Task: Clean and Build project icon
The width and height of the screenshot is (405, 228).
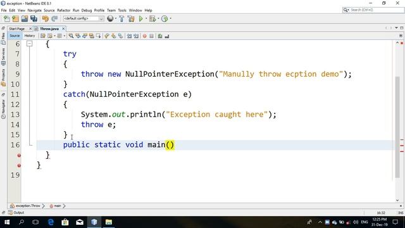Action: pos(131,18)
